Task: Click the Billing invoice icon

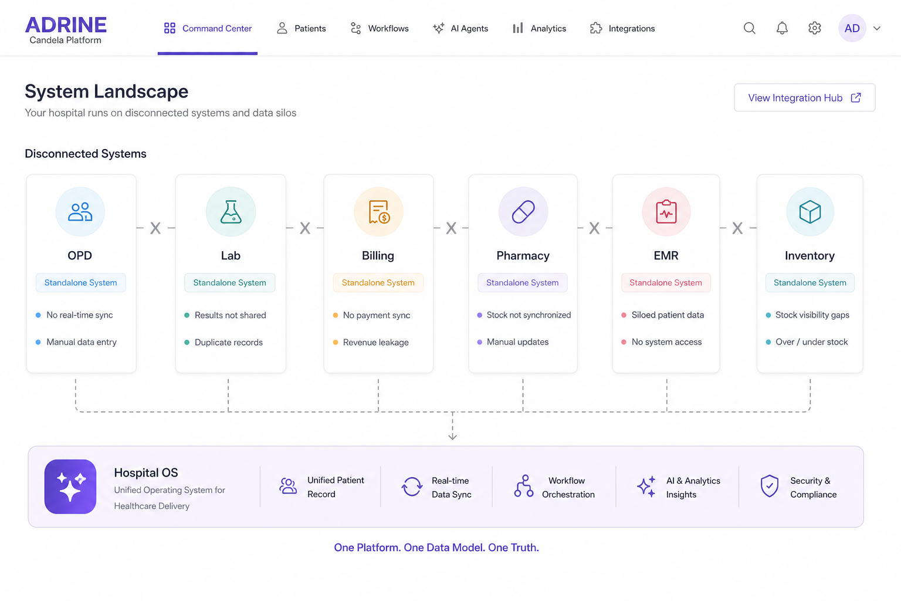Action: [378, 212]
